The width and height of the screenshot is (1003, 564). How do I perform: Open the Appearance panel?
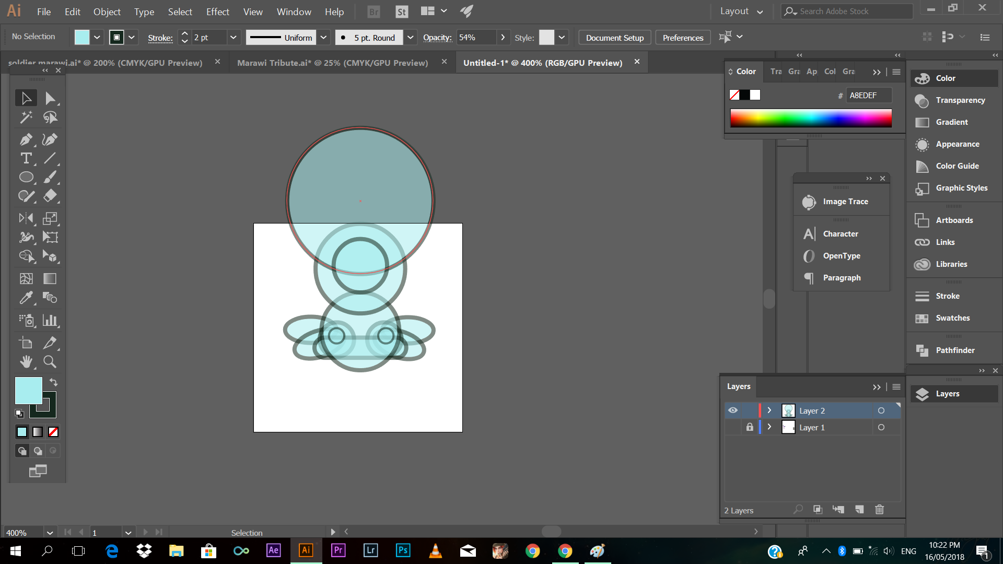tap(954, 144)
